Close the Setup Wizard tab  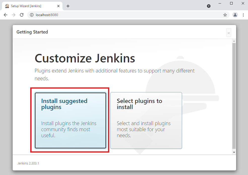(58, 6)
